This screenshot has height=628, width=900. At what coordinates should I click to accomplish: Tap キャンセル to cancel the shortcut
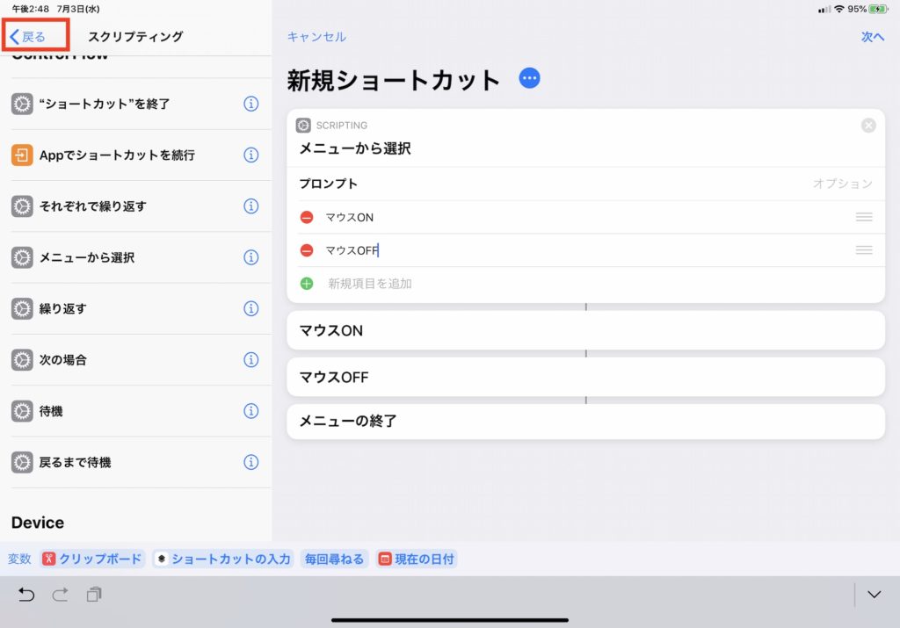(x=316, y=37)
